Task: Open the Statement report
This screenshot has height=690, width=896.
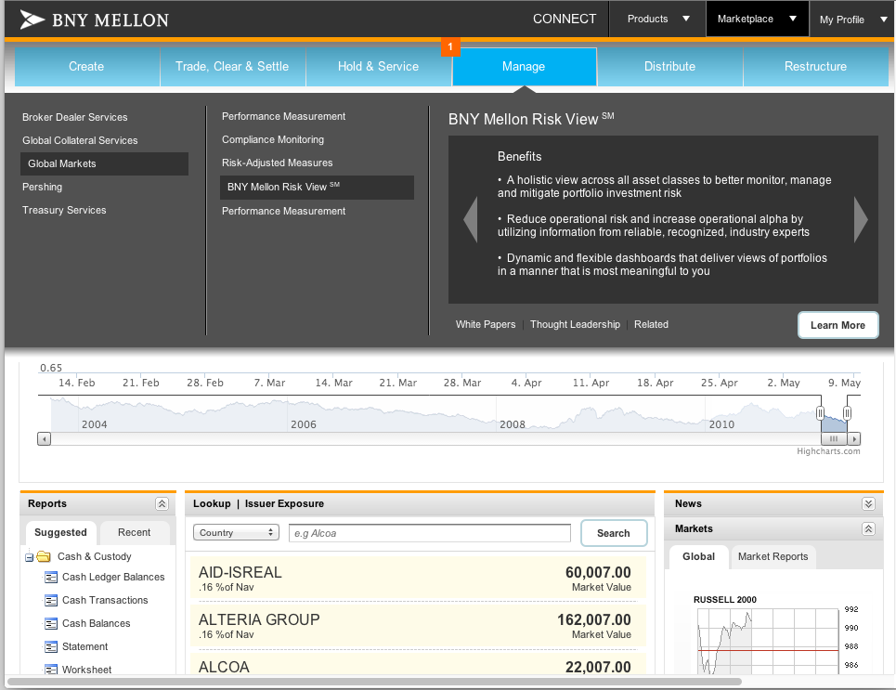Action: (x=85, y=647)
